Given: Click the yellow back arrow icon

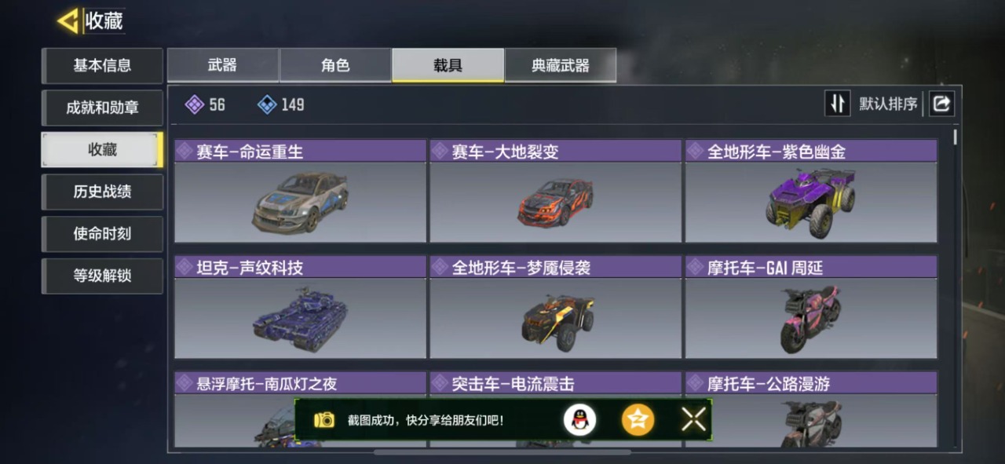Looking at the screenshot, I should coord(68,21).
